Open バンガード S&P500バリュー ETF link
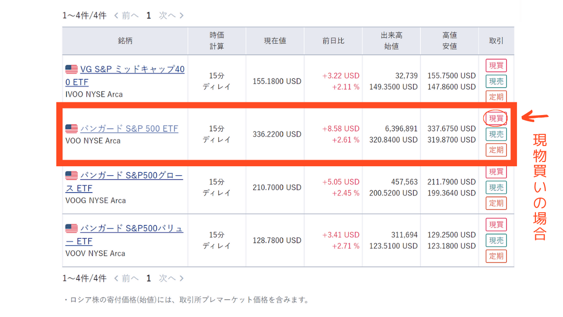This screenshot has width=563, height=317. [131, 229]
